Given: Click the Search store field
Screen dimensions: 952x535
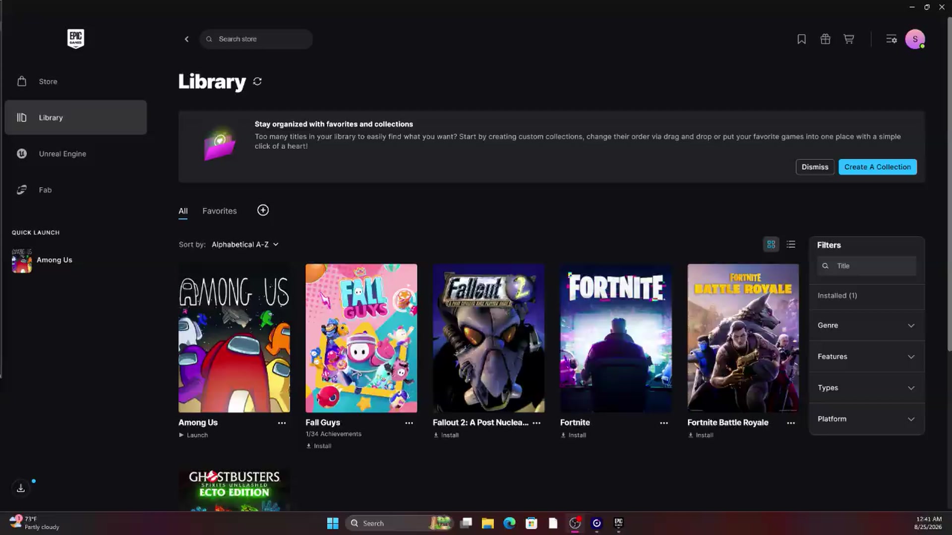Looking at the screenshot, I should click(256, 39).
